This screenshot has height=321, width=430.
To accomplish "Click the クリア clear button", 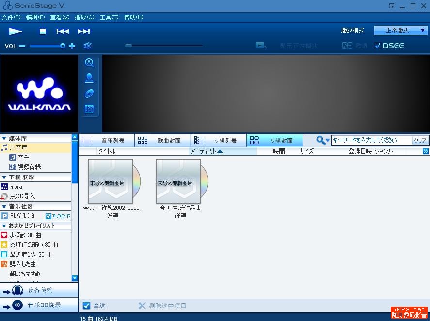I will (x=420, y=140).
